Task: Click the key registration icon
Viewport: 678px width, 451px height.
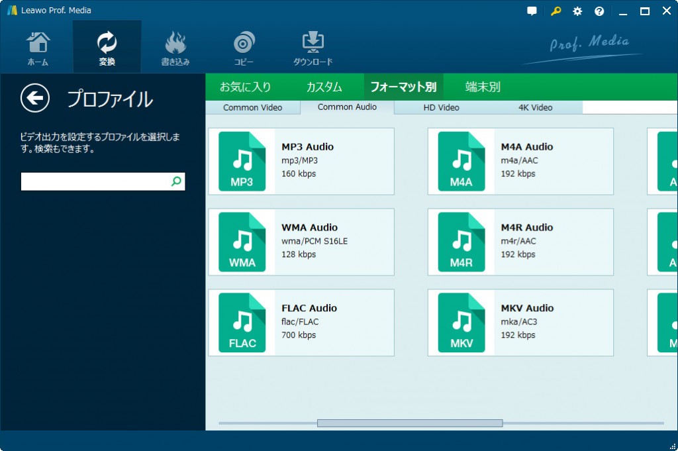Action: click(555, 11)
